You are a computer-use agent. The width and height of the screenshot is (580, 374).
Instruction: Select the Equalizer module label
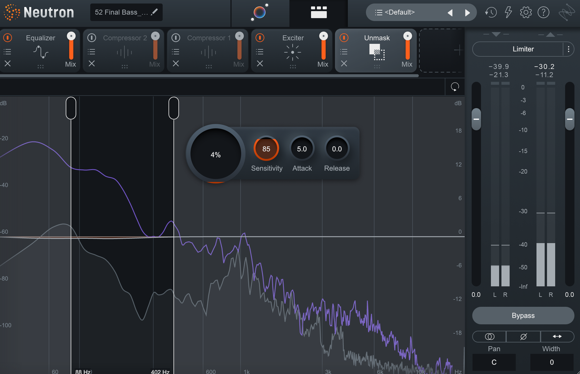point(41,38)
